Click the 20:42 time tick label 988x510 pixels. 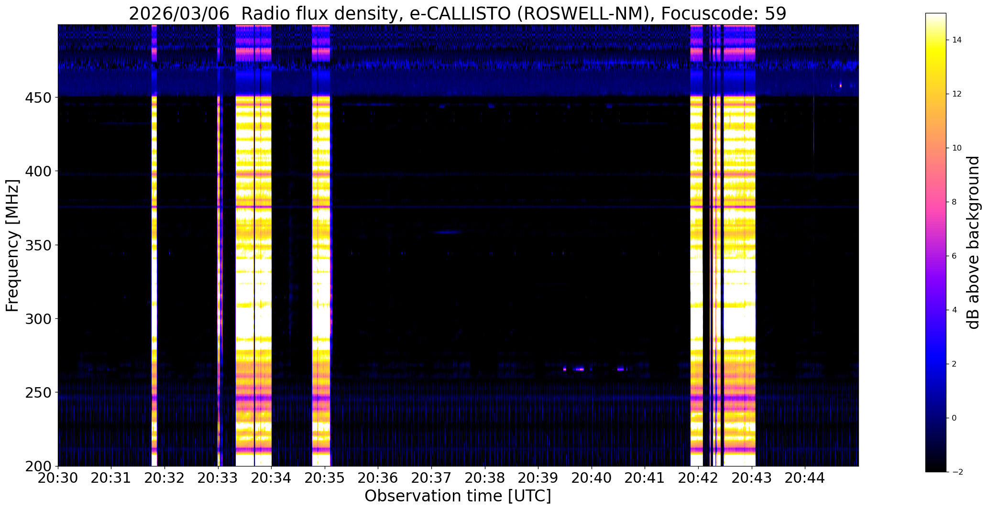point(699,477)
